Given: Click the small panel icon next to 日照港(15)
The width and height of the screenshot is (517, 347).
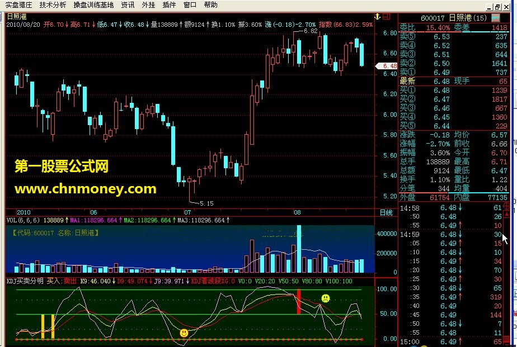Looking at the screenshot, I should coord(496,18).
